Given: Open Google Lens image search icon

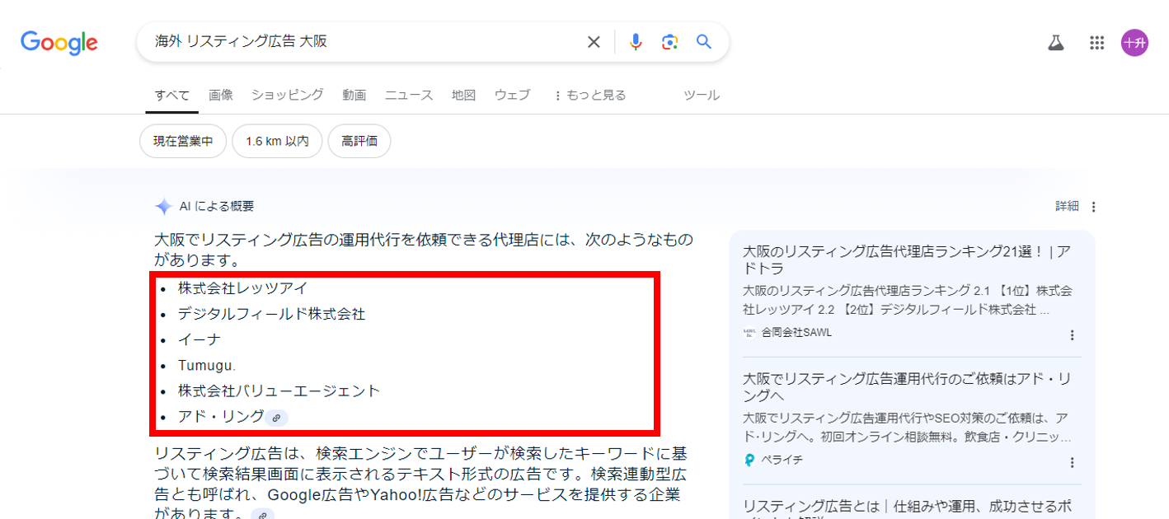Looking at the screenshot, I should pos(669,42).
